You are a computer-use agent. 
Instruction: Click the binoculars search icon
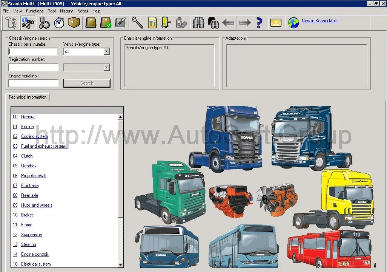point(198,23)
